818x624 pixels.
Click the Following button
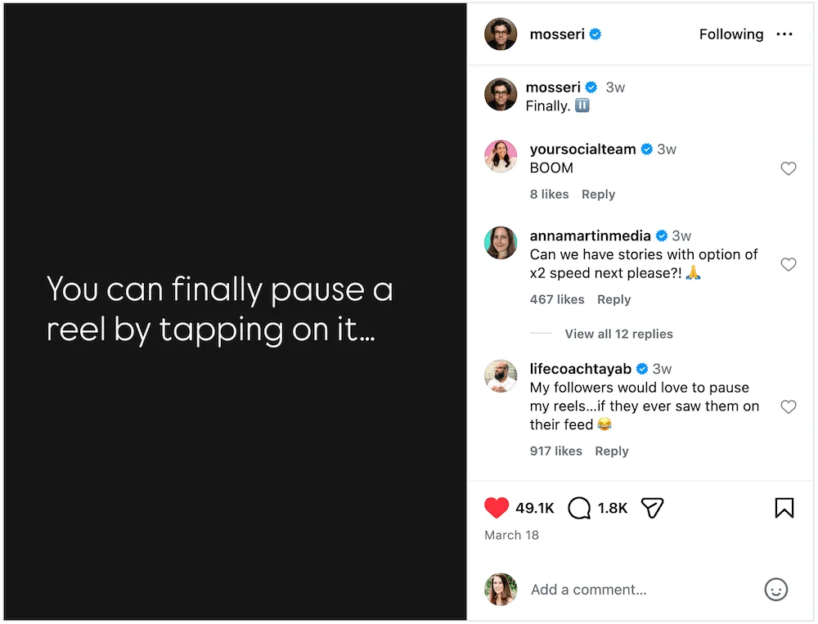[730, 34]
